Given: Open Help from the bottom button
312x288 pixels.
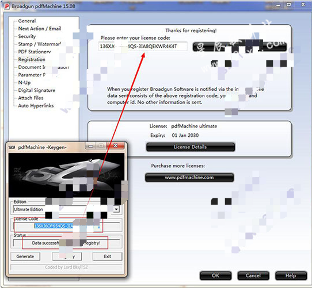Looking at the screenshot, I should pyautogui.click(x=291, y=276).
